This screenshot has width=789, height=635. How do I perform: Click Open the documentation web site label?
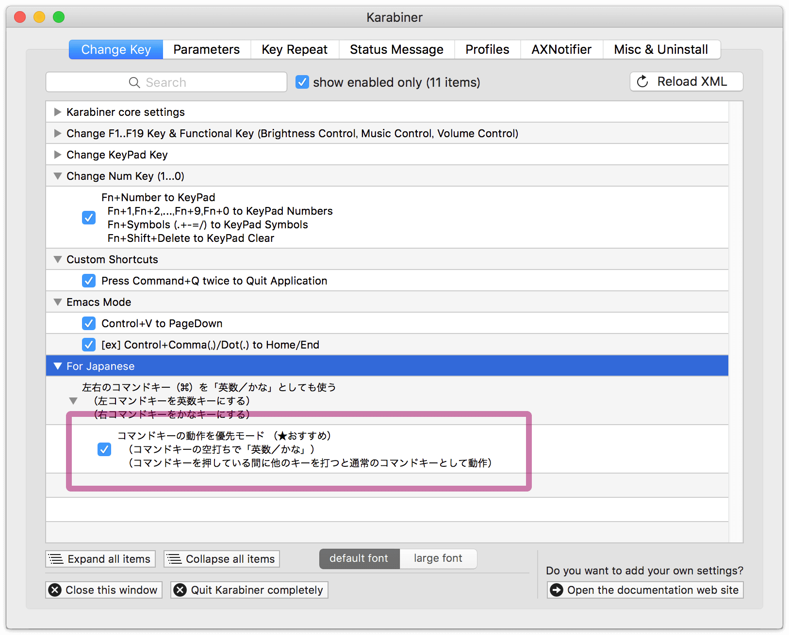(x=653, y=590)
